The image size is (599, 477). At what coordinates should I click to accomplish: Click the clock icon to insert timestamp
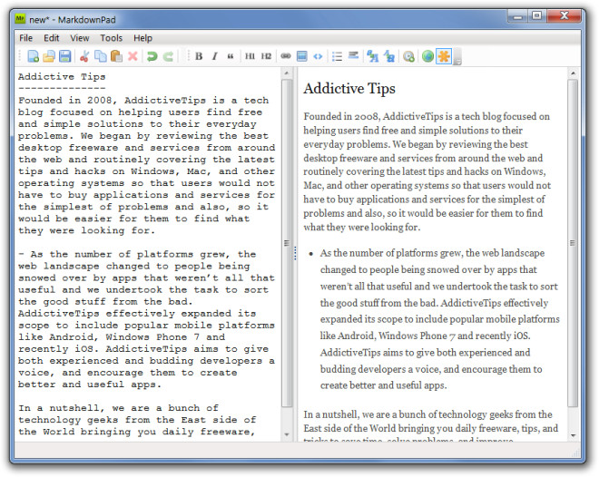pos(408,56)
